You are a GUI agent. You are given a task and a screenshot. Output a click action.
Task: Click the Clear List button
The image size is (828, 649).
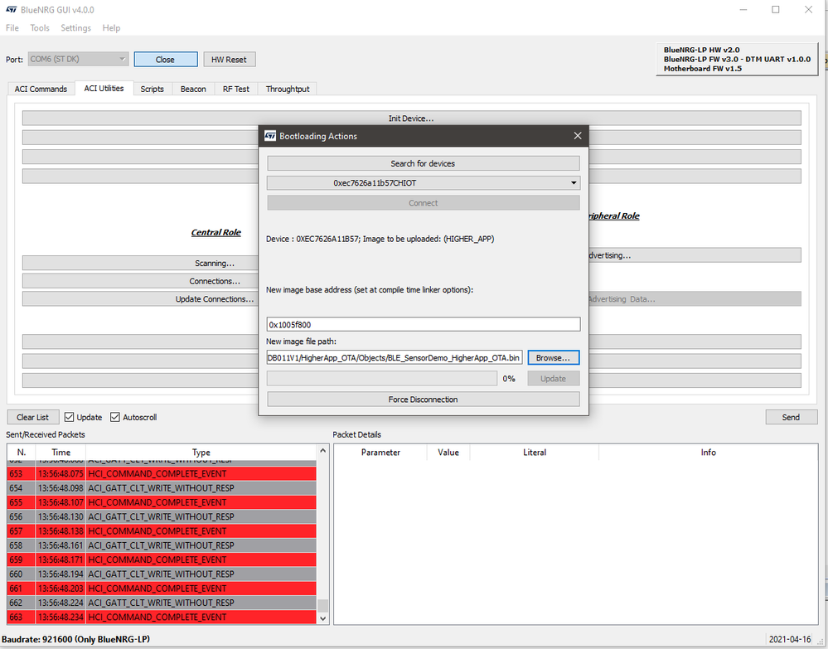coord(33,417)
